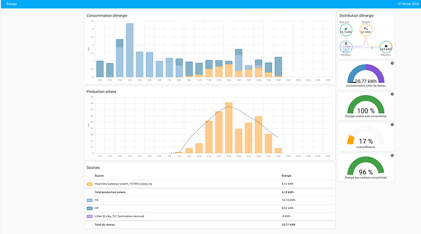Viewport: 421px width, 234px height.
Task: Click the 3:00 consumption bar
Action: pos(130,51)
